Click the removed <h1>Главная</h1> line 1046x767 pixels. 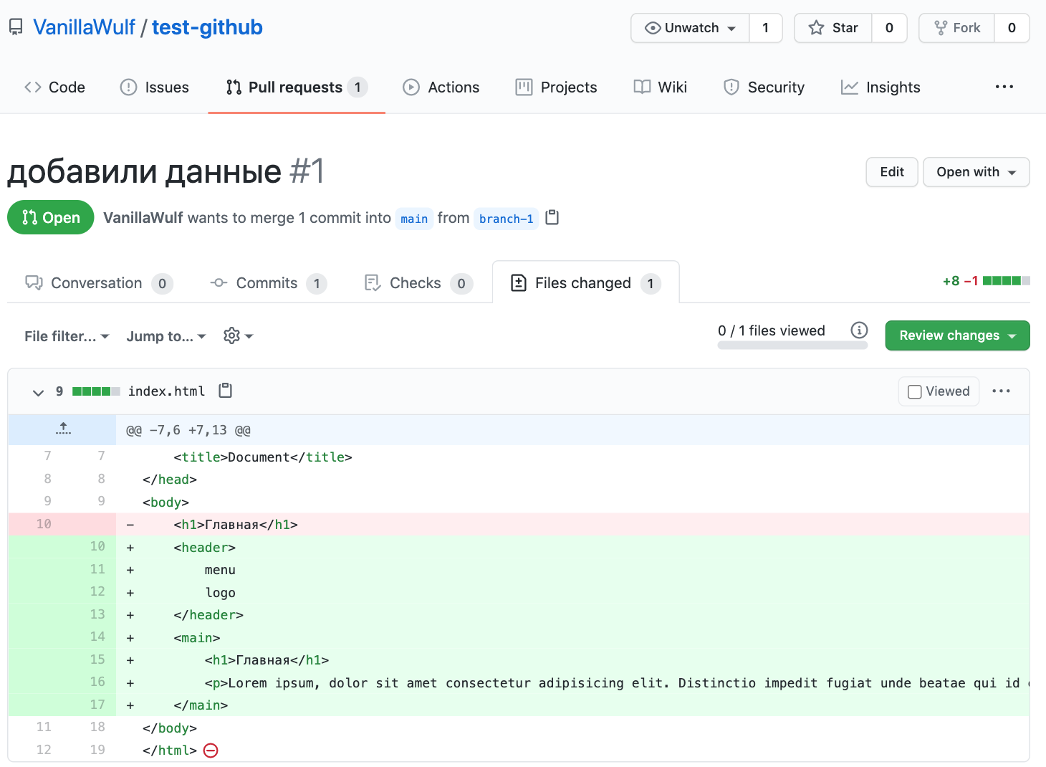(x=572, y=524)
